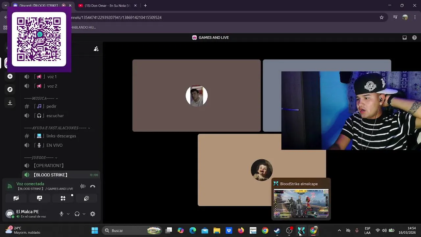Open the browser three-dot menu

415,17
